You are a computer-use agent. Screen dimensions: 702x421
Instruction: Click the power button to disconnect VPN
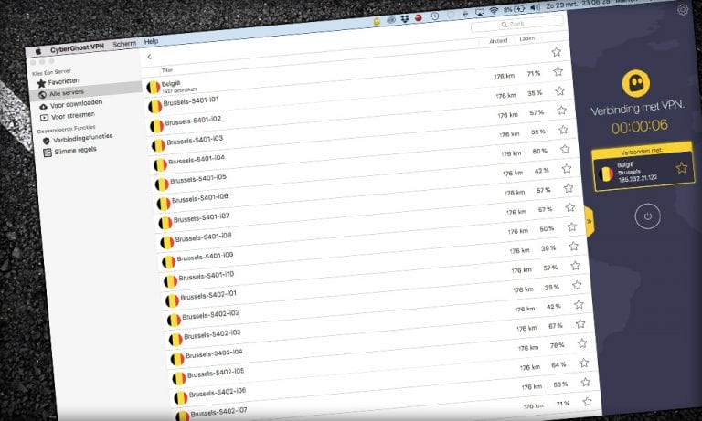(x=647, y=216)
